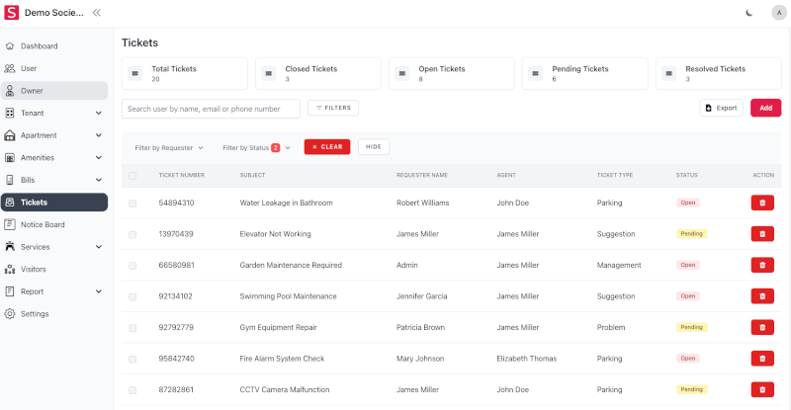Delete the Fire Alarm System Check ticket
791x410 pixels.
coord(762,359)
